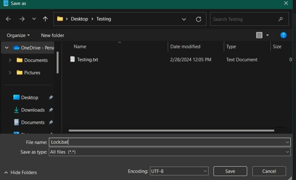296x180 pixels.
Task: Create a New folder
Action: pyautogui.click(x=53, y=35)
